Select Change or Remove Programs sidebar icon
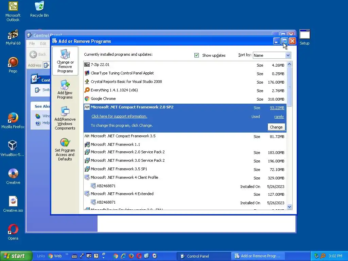Image resolution: width=348 pixels, height=261 pixels. [x=65, y=61]
